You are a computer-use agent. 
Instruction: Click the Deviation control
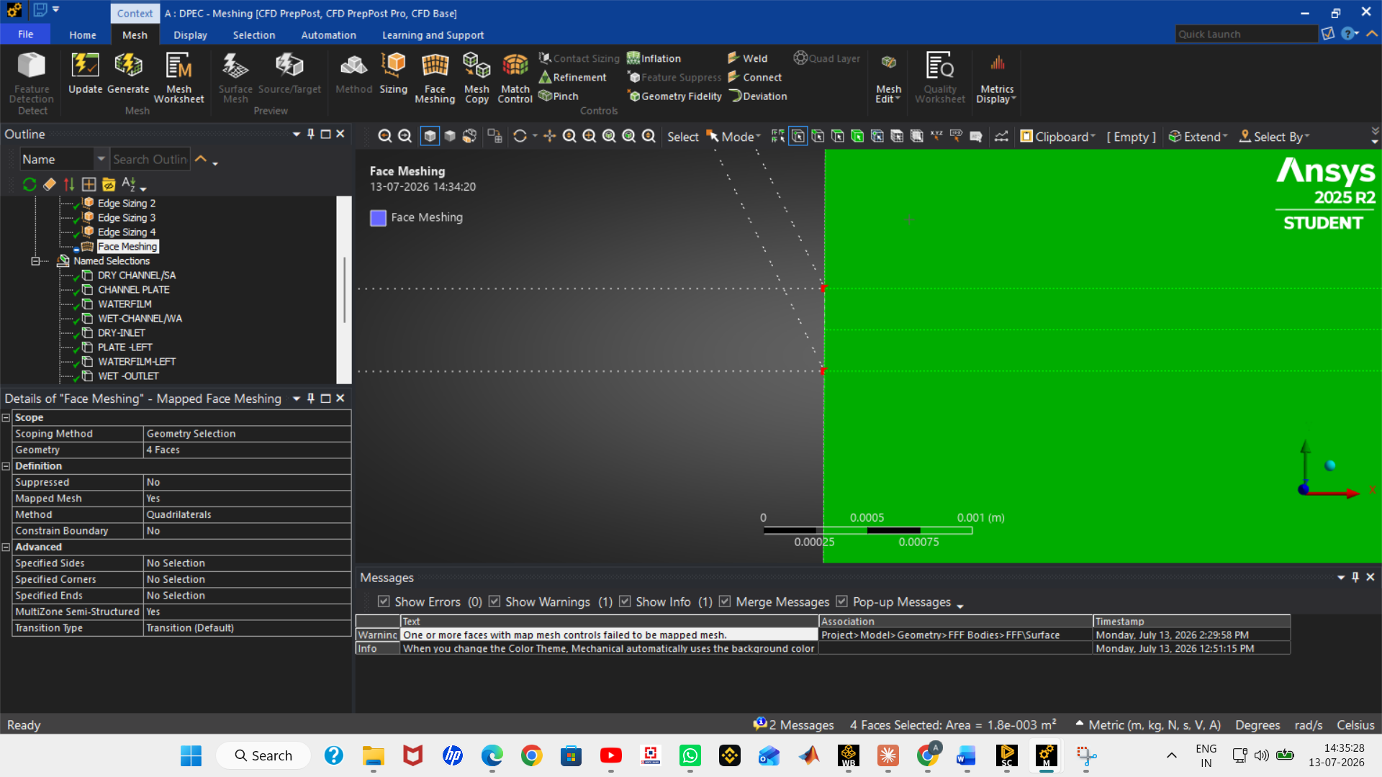tap(758, 96)
